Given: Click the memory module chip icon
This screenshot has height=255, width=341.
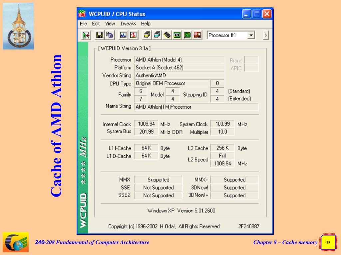Looking at the screenshot, I should [167, 35].
